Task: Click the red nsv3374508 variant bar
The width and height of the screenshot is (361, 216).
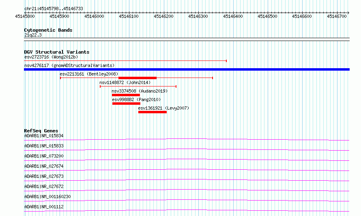Action: coord(126,95)
